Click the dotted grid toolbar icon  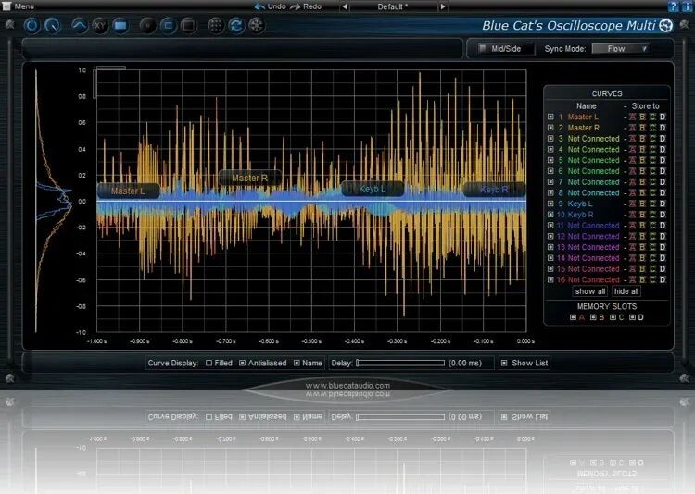click(216, 25)
